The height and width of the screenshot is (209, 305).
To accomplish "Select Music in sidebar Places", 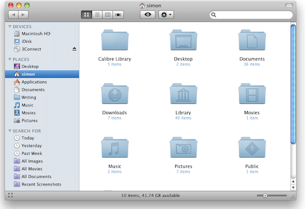I will coord(42,105).
